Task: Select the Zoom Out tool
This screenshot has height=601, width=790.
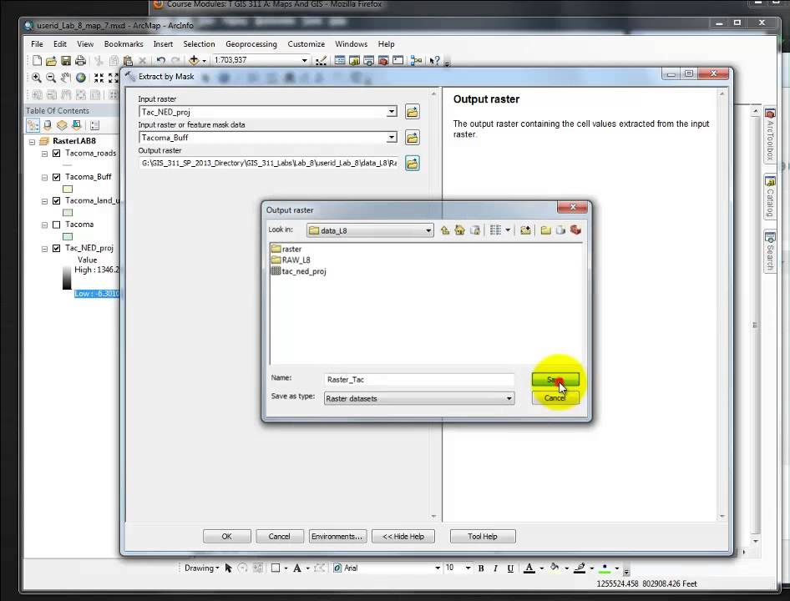Action: (51, 78)
